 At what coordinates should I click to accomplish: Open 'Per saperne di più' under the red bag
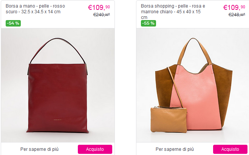point(39,149)
